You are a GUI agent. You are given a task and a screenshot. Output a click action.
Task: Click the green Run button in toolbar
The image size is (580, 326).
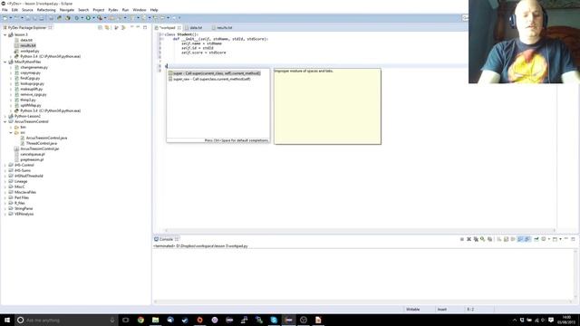point(88,18)
